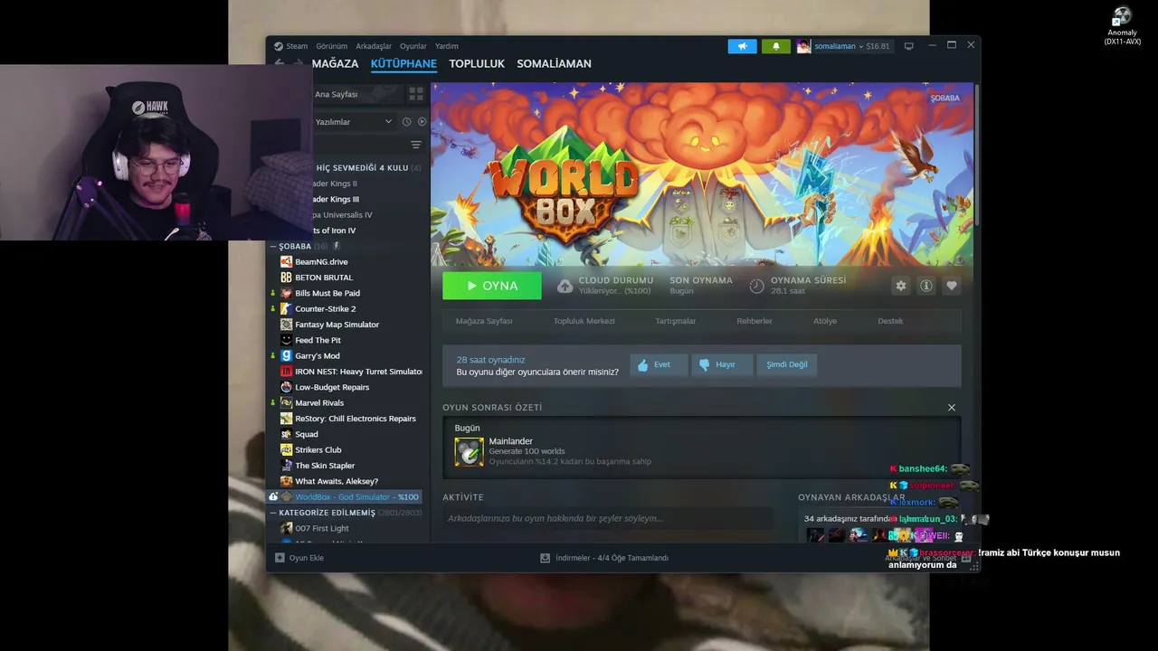Screen dimensions: 1158x651
Task: Open the advanced filter options icon
Action: (416, 145)
